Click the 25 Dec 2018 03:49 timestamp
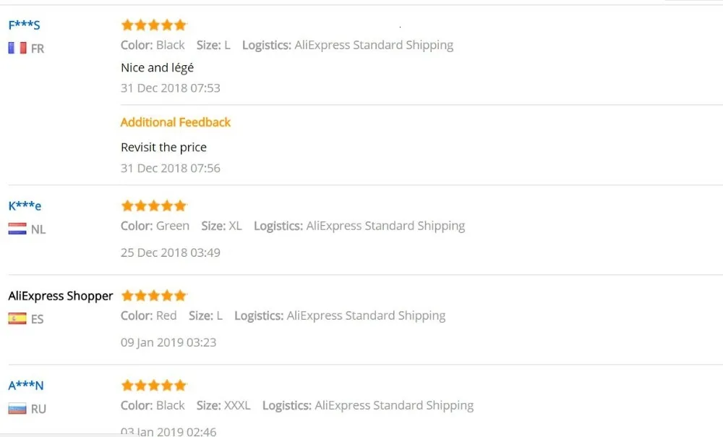 171,253
